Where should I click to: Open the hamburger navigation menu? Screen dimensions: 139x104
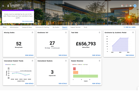[x=3, y=6]
